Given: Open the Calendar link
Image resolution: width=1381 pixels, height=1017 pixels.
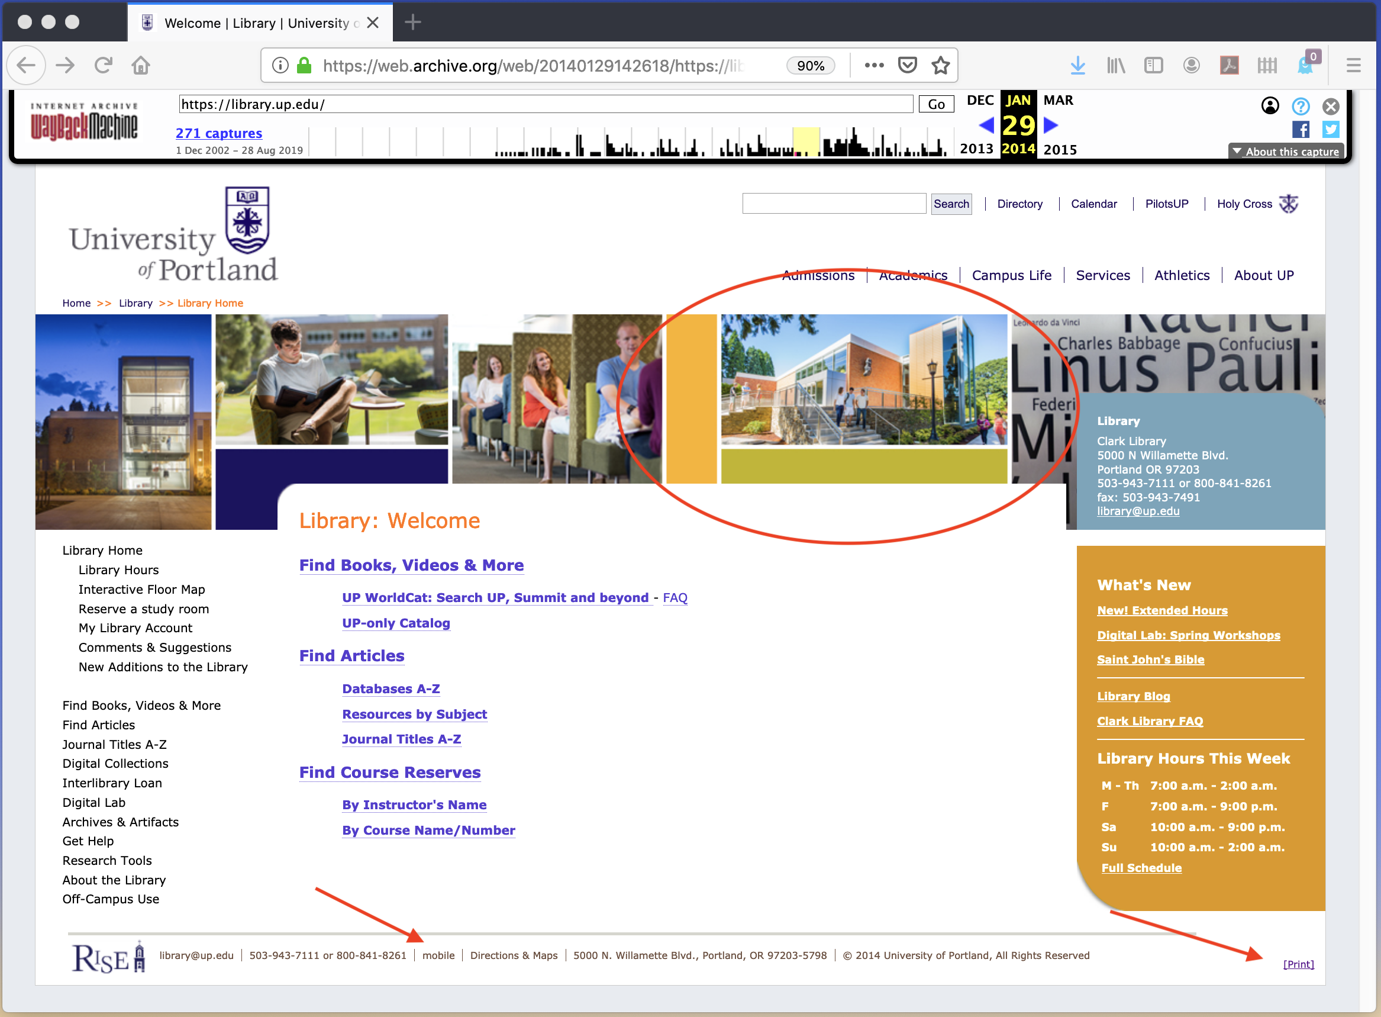Looking at the screenshot, I should click(1093, 204).
